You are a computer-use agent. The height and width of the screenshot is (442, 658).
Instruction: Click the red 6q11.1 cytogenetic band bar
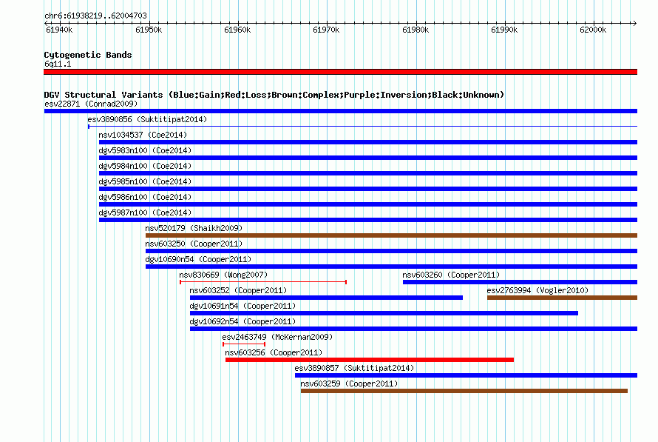point(340,72)
